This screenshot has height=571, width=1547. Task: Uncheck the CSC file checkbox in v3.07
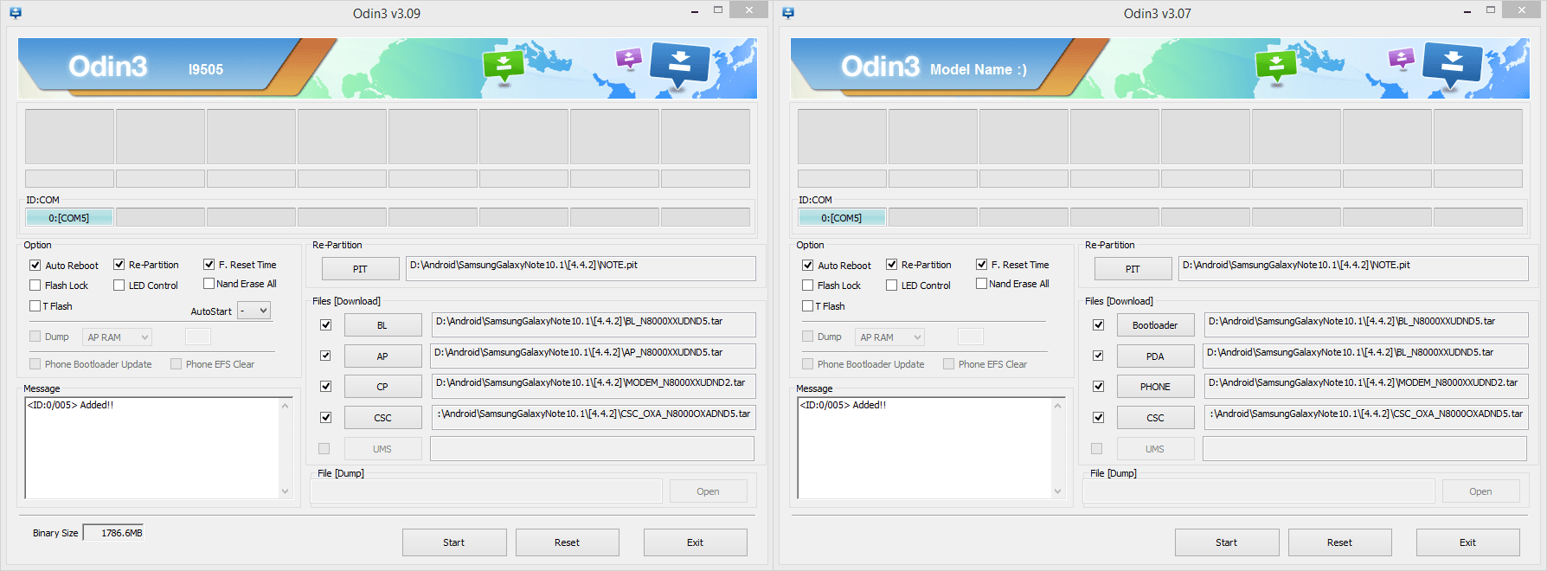coord(1099,418)
